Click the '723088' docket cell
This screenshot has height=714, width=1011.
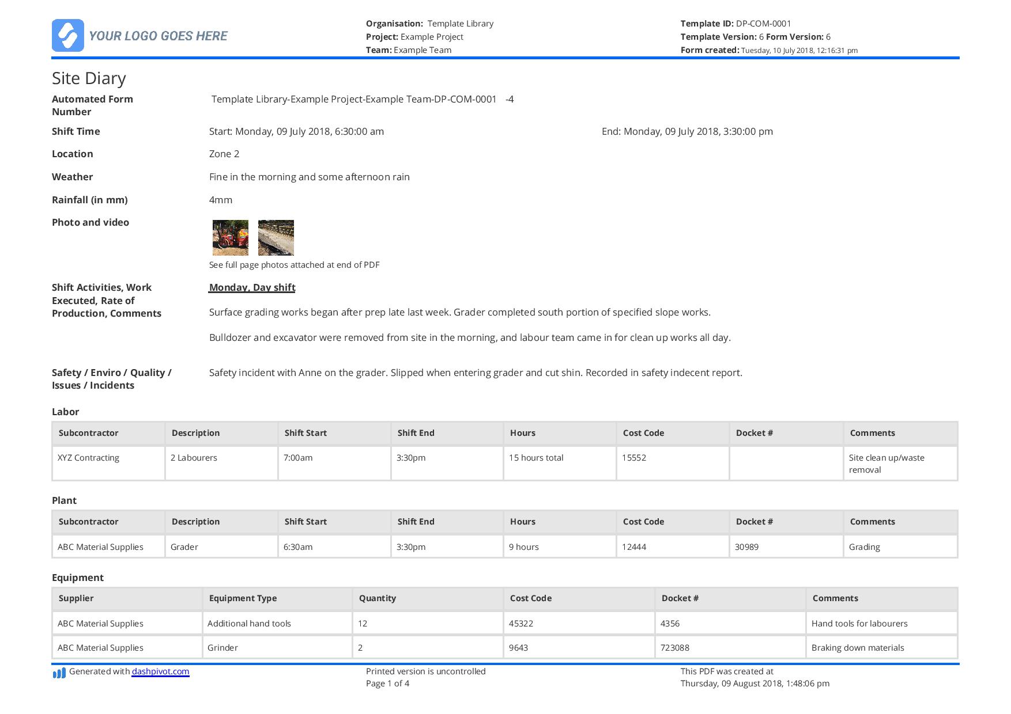click(x=730, y=647)
